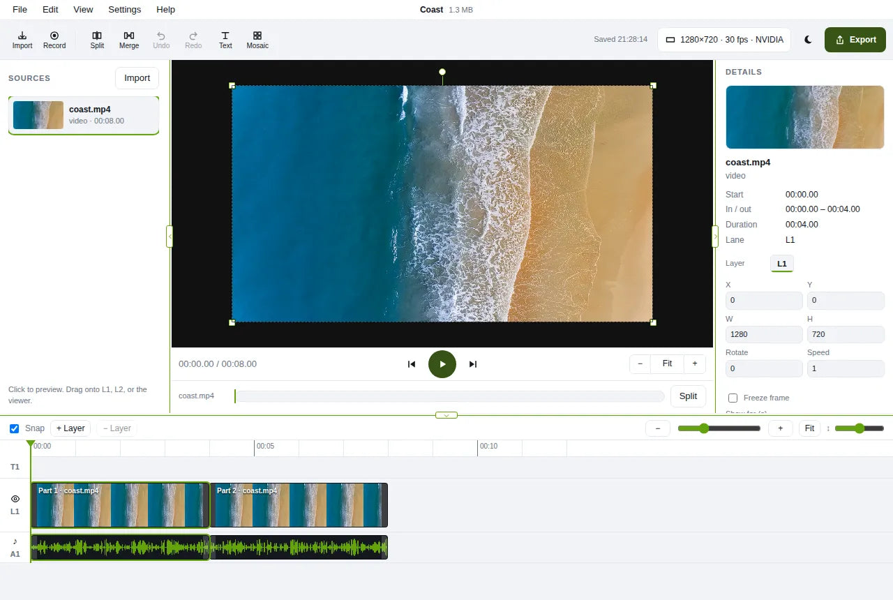The image size is (893, 600).
Task: Click the Split button beside the scrub bar
Action: tap(688, 396)
